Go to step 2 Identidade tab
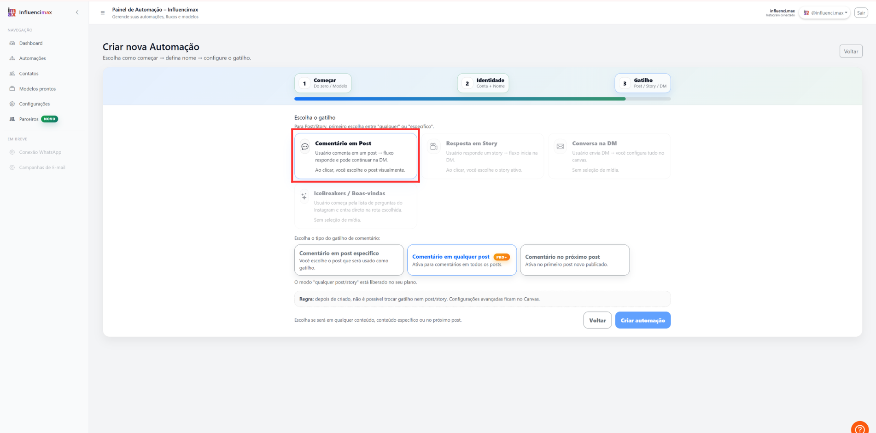876x433 pixels. tap(483, 83)
